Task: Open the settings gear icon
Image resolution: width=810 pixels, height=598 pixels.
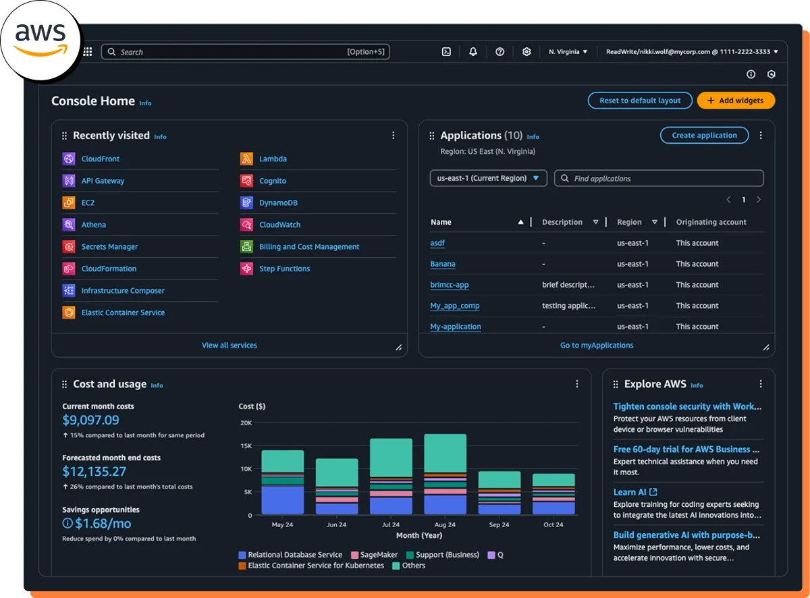Action: (x=527, y=52)
